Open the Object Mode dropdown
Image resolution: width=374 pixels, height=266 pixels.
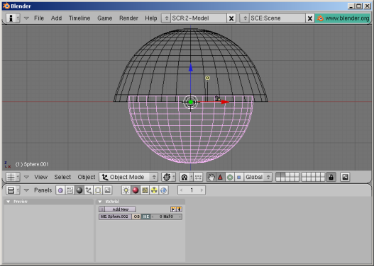(128, 177)
